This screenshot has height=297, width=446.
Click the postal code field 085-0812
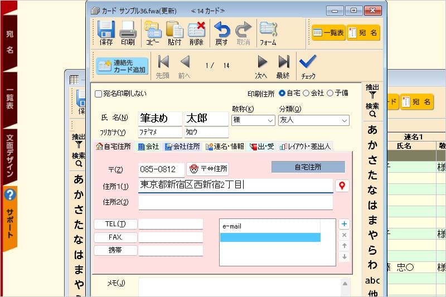pos(161,169)
